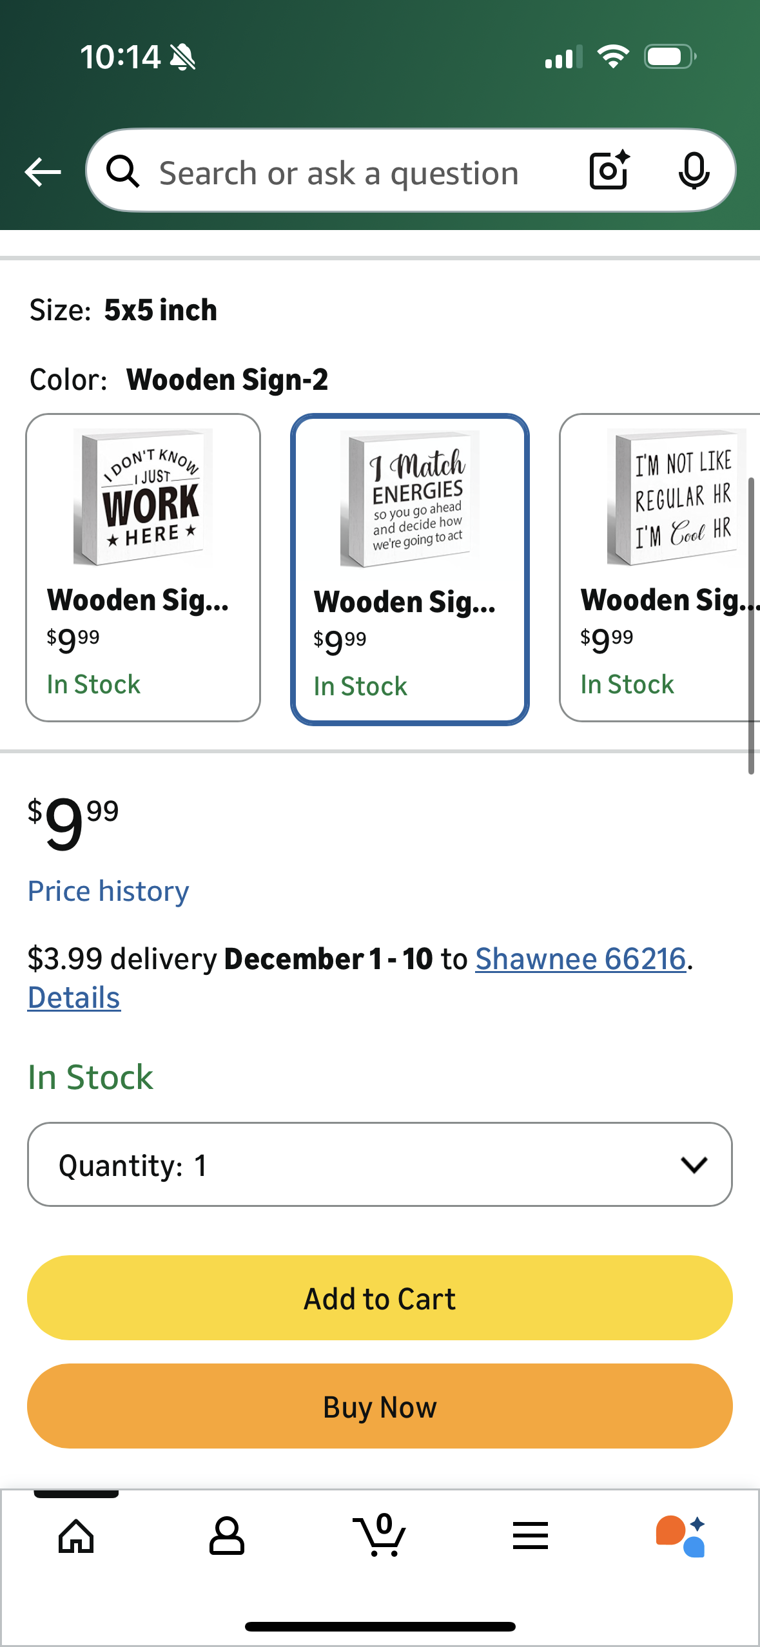The height and width of the screenshot is (1647, 760).
Task: Expand delivery Details link
Action: click(x=73, y=997)
